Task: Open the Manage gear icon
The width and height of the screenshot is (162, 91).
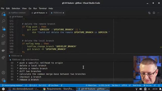Action: (x=3, y=80)
